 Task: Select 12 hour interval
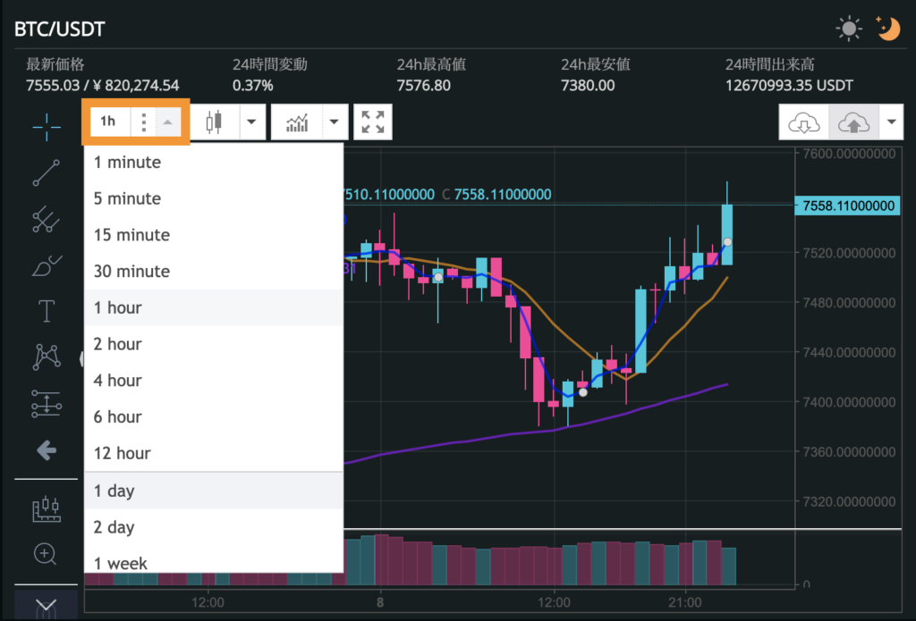click(x=214, y=453)
